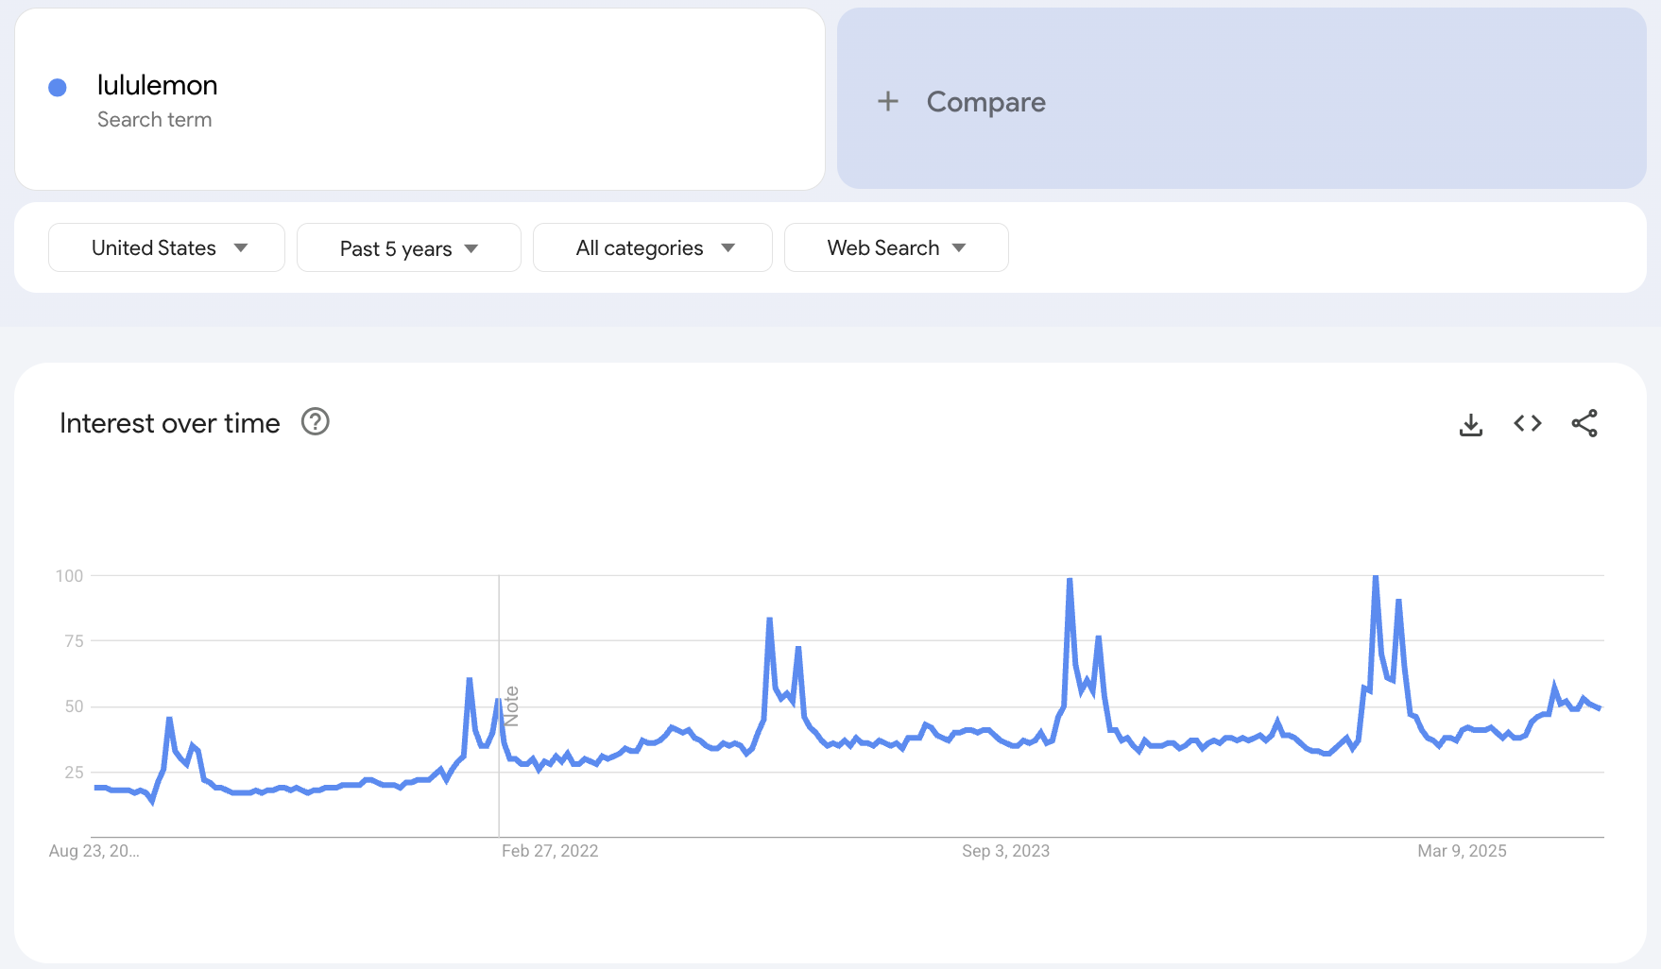Click the dropdown arrow next to Web Search
The width and height of the screenshot is (1661, 969).
coord(959,247)
